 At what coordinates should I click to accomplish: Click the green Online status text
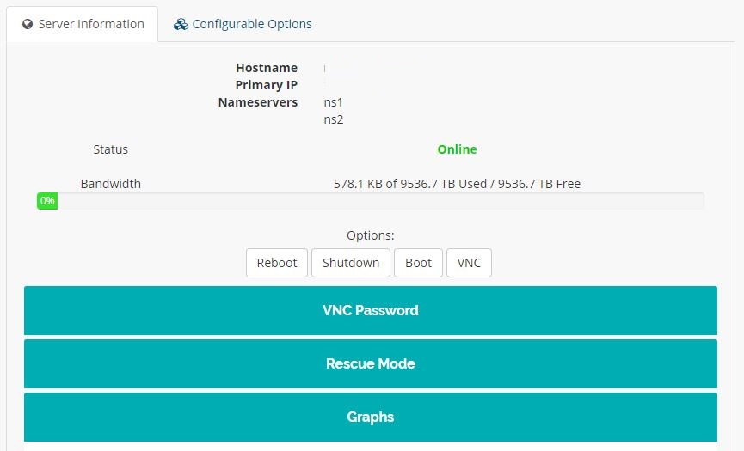pos(457,149)
